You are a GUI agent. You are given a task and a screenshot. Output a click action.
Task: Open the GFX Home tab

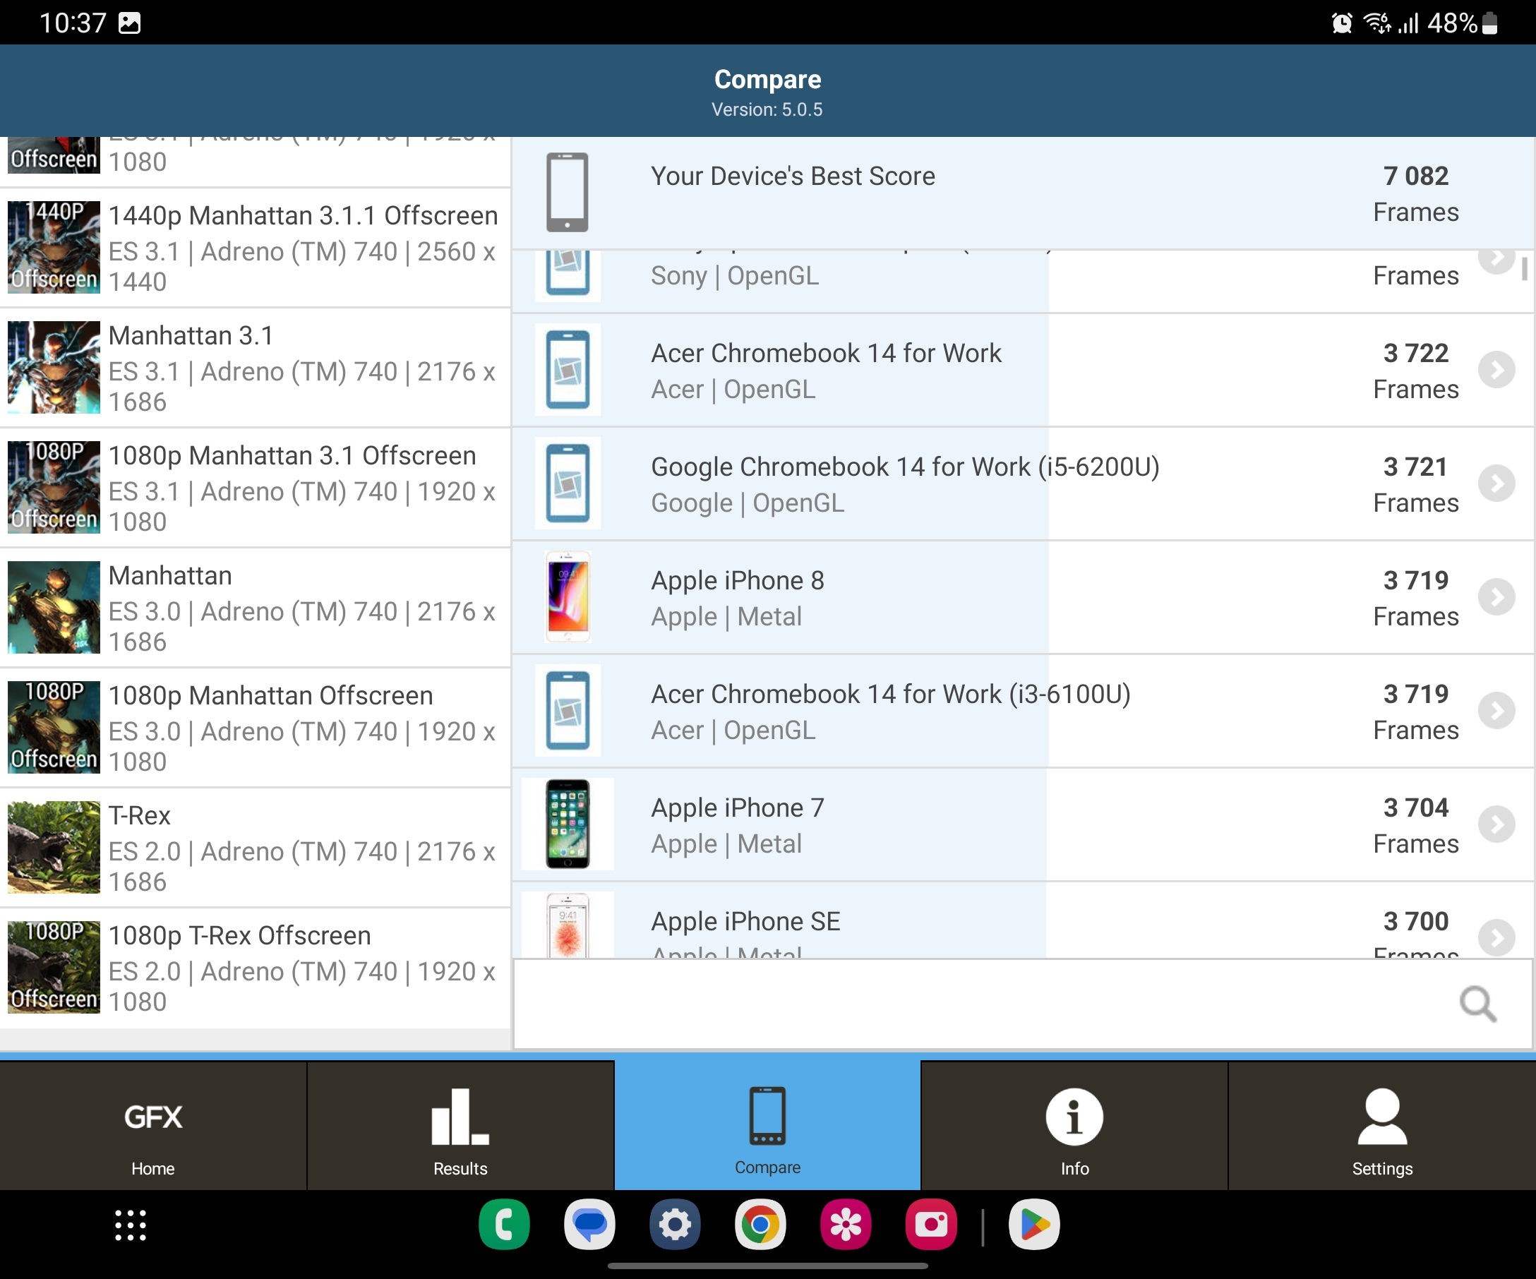click(x=153, y=1129)
